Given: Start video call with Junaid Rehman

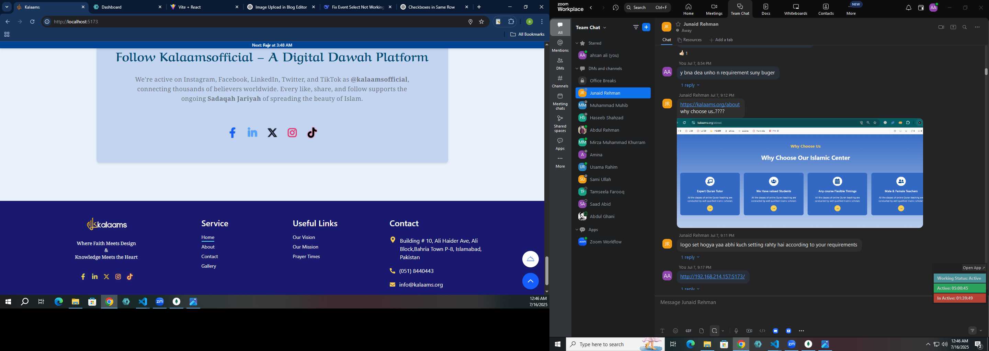Looking at the screenshot, I should coord(941,27).
